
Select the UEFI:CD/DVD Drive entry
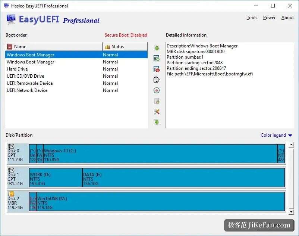(x=76, y=76)
